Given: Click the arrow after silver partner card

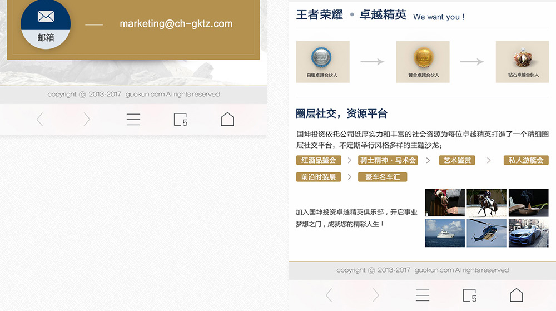Looking at the screenshot, I should [x=373, y=62].
